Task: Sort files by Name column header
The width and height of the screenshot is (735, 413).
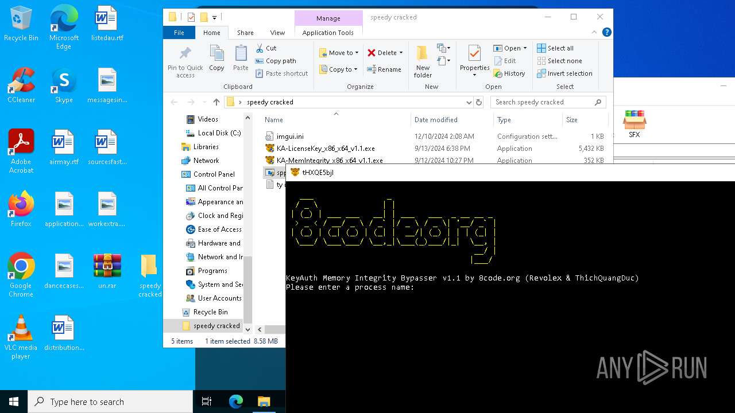Action: (336, 119)
